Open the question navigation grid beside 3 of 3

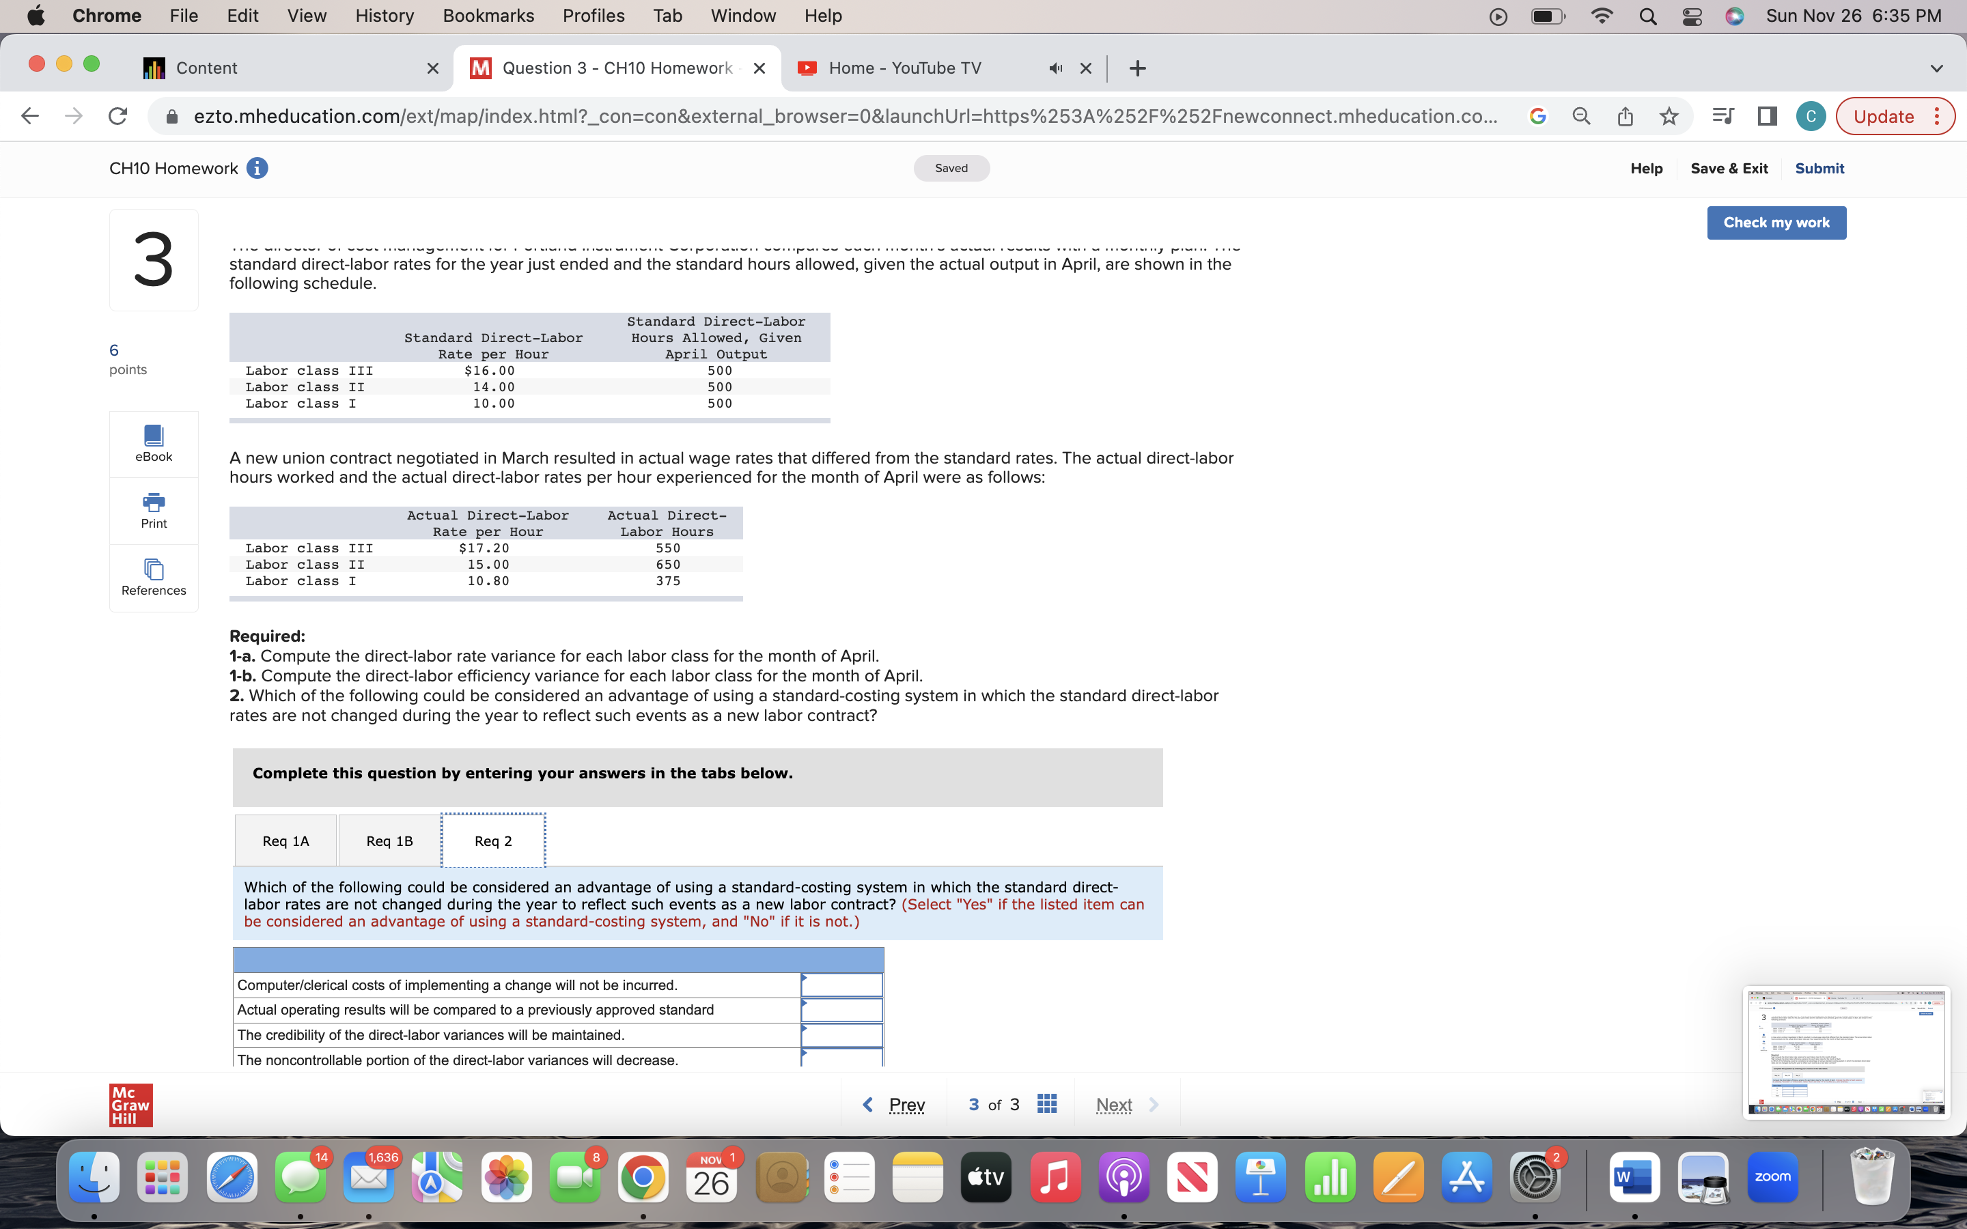(1047, 1104)
